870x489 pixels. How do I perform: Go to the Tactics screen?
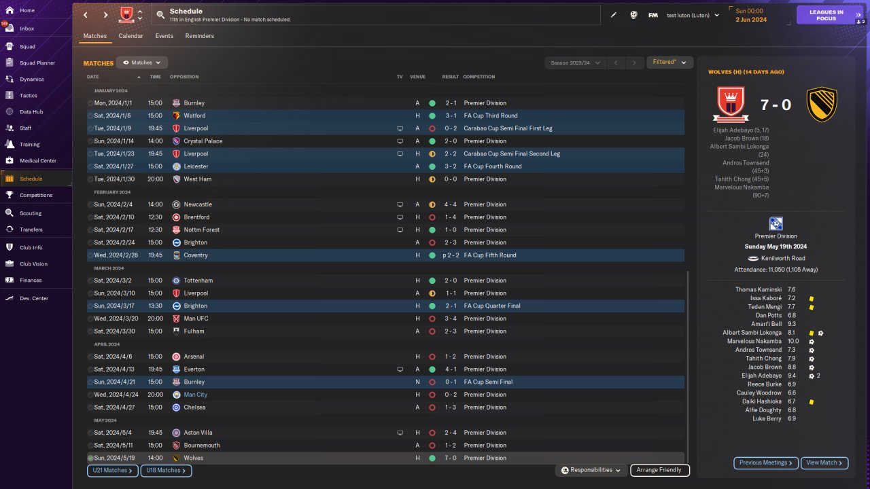[x=36, y=96]
